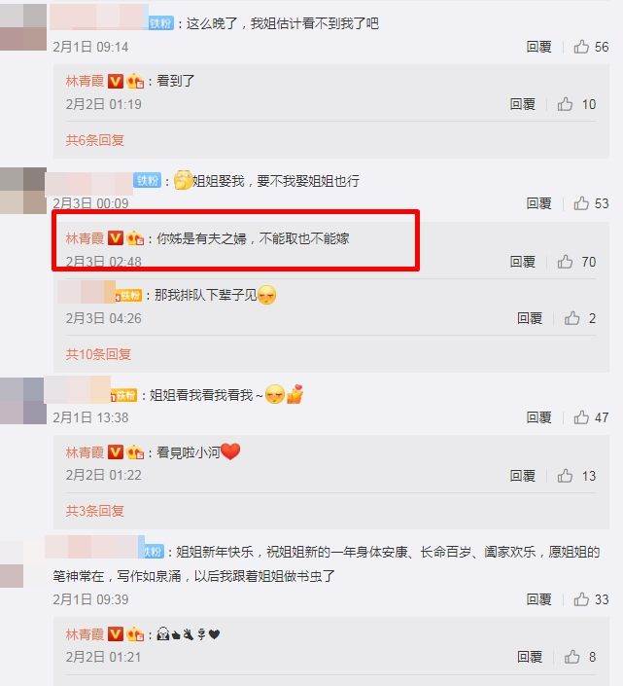623x686 pixels.
Task: Thumbs-up the 看見啦小河 reply
Action: [x=565, y=476]
